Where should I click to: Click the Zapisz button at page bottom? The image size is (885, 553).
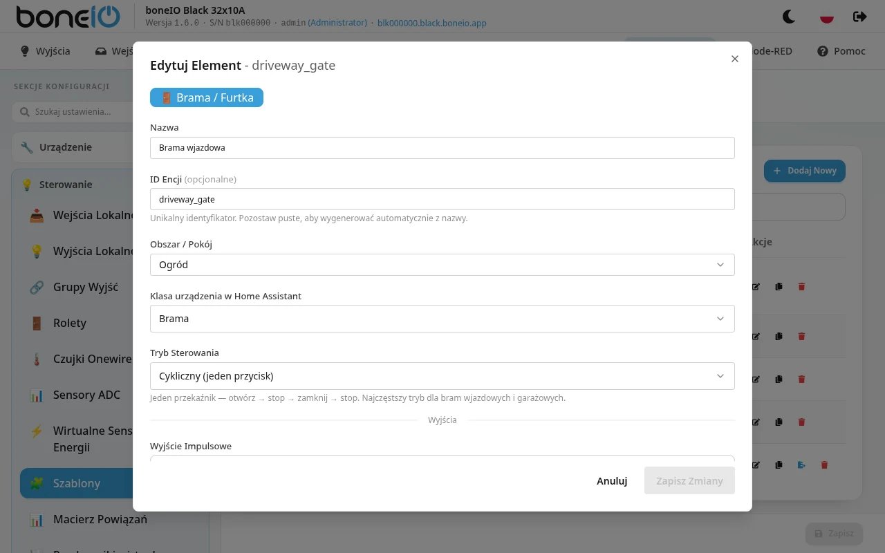(x=835, y=534)
